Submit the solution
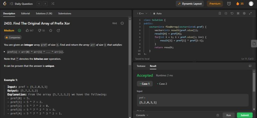 click(245, 115)
